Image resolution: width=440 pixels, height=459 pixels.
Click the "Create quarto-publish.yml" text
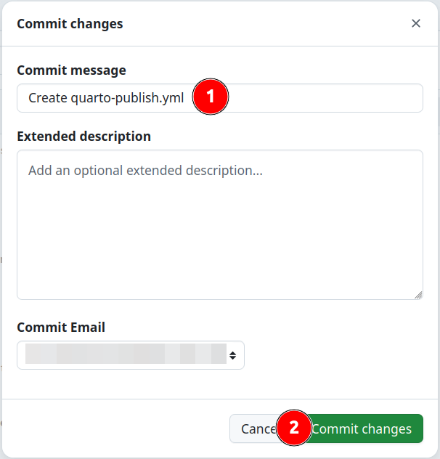(x=106, y=98)
